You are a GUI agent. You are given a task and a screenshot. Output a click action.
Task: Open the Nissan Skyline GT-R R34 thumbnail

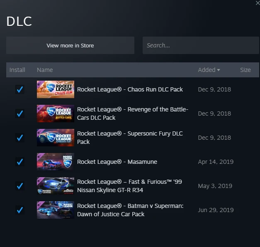56,186
